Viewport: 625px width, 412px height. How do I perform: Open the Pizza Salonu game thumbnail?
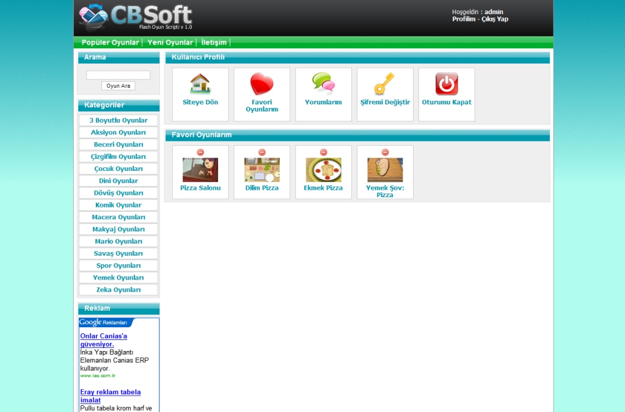coord(200,170)
